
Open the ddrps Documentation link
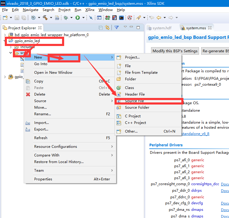pos(225,191)
